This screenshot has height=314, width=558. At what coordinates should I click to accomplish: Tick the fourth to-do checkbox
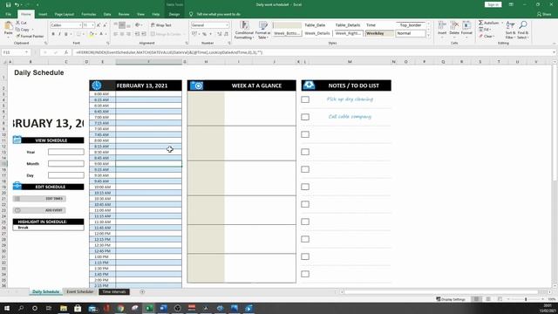pyautogui.click(x=305, y=152)
